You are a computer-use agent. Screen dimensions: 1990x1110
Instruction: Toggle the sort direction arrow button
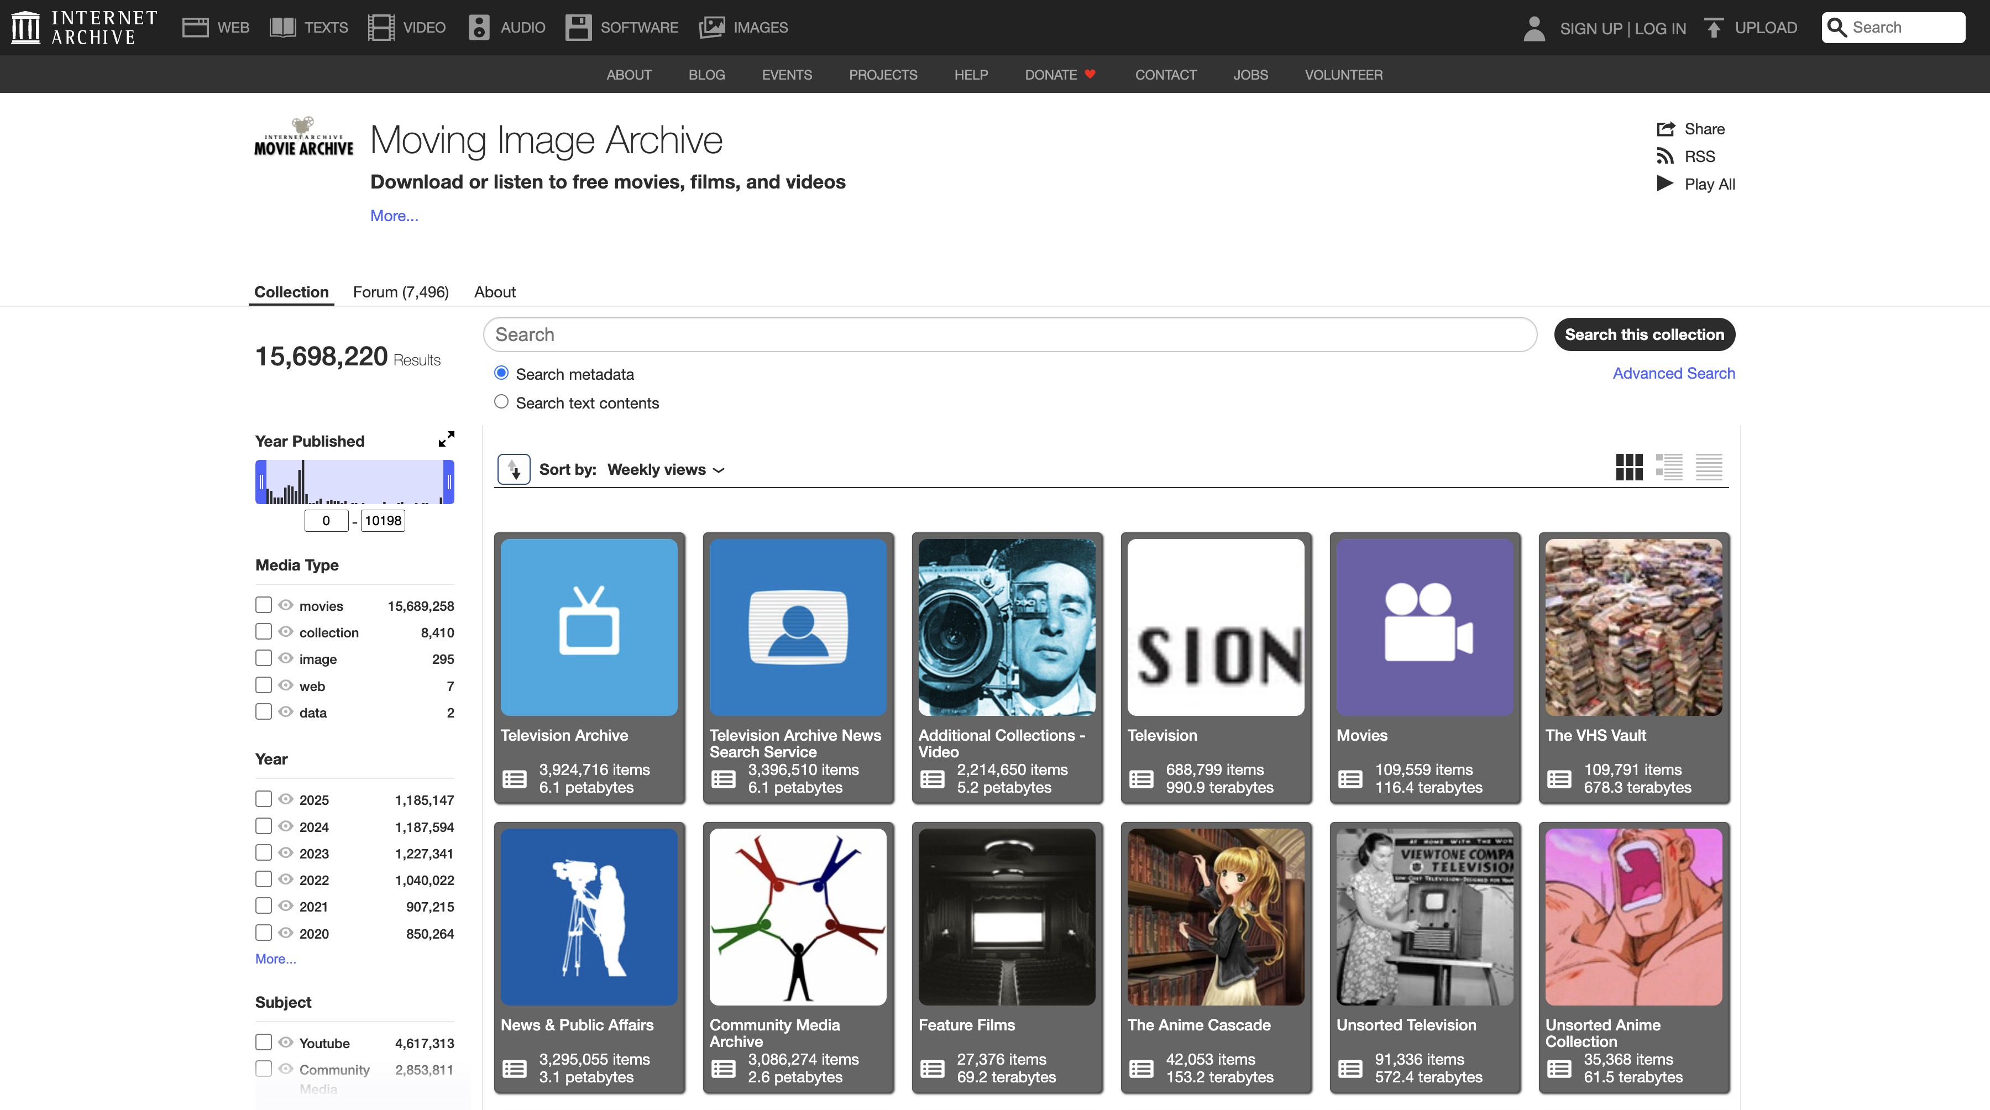coord(514,470)
